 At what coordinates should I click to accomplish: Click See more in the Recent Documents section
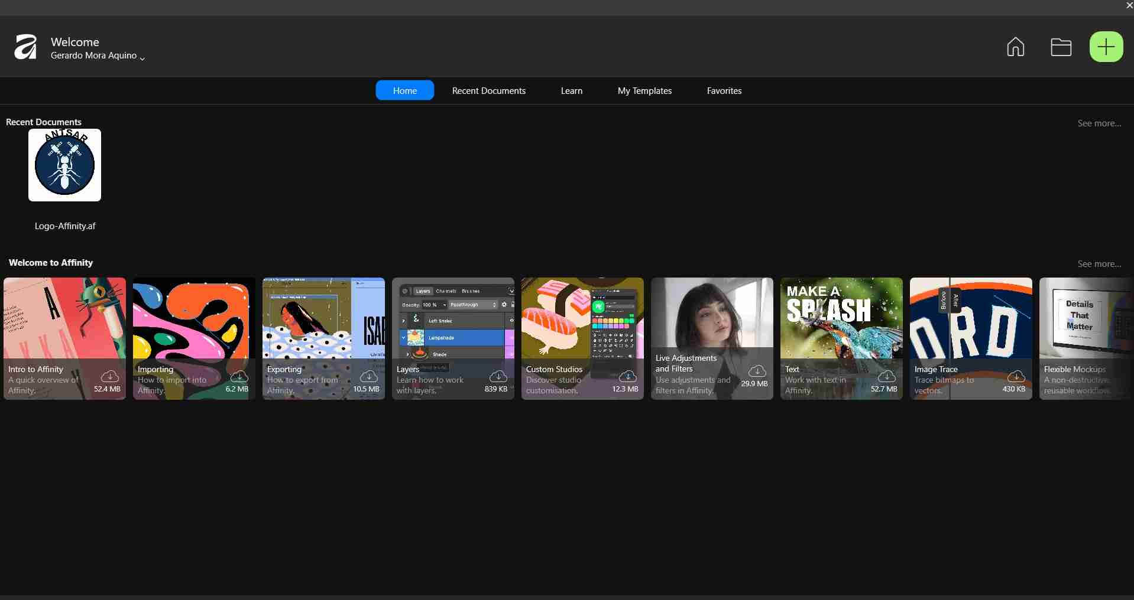(x=1099, y=123)
